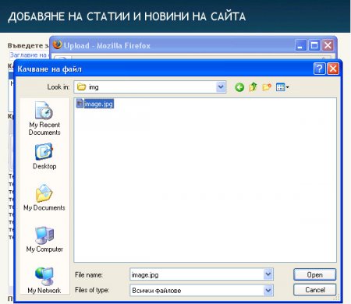This screenshot has width=351, height=304.
Task: Close the Upload Mozilla Firefox window
Action: click(x=328, y=46)
